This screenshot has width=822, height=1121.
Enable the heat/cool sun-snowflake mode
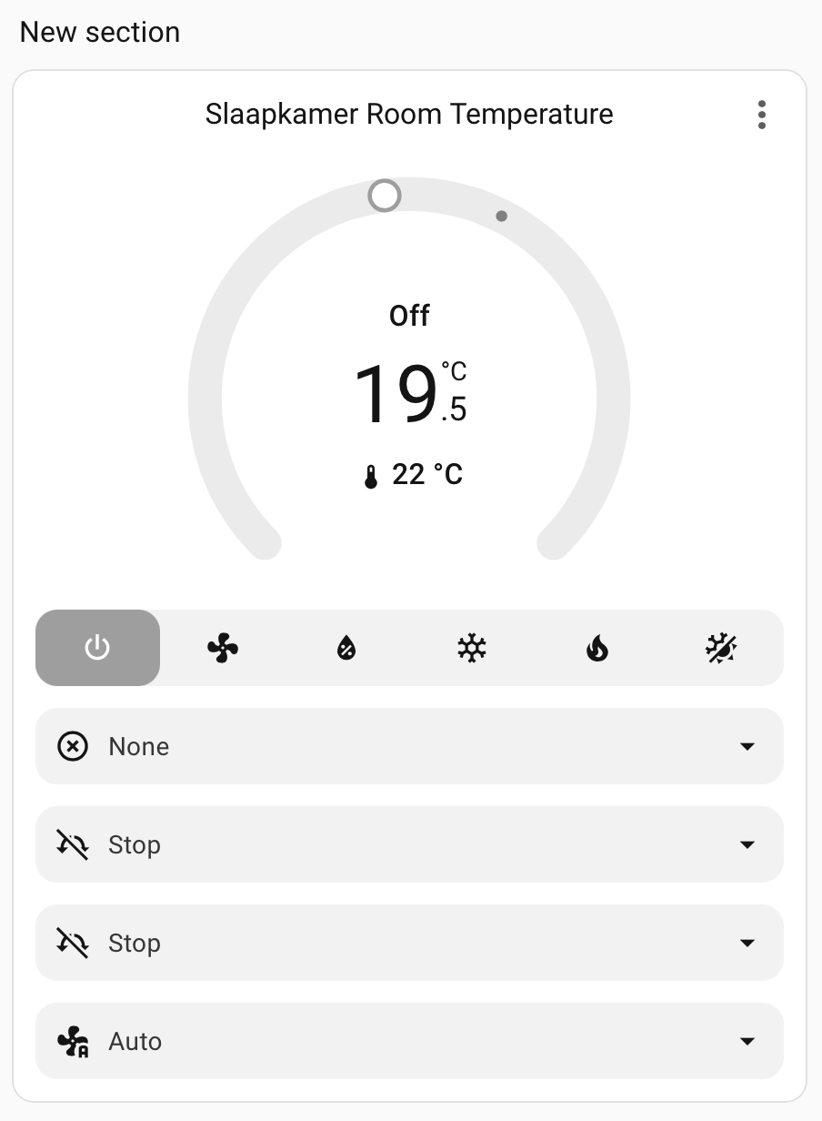coord(720,648)
